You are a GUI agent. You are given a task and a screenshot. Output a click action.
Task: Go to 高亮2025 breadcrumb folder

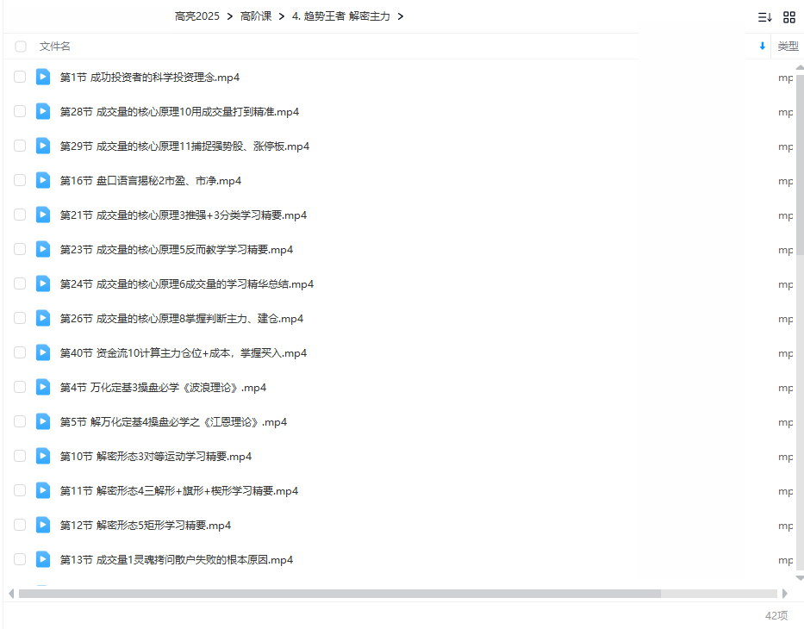(196, 16)
